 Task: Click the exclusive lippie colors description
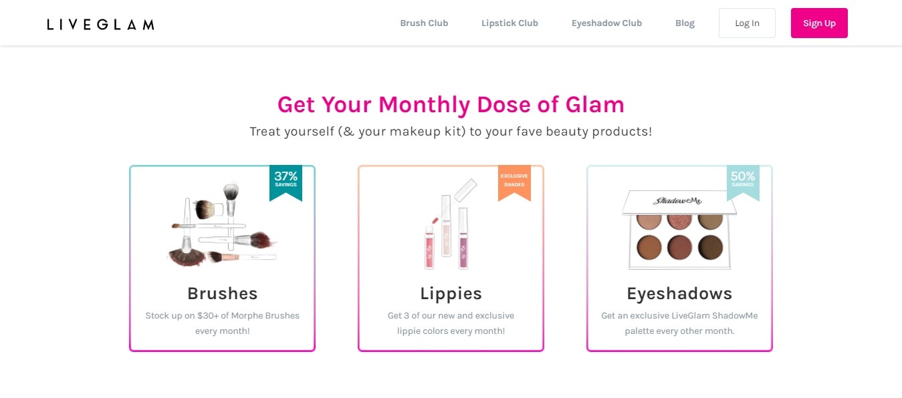coord(451,323)
